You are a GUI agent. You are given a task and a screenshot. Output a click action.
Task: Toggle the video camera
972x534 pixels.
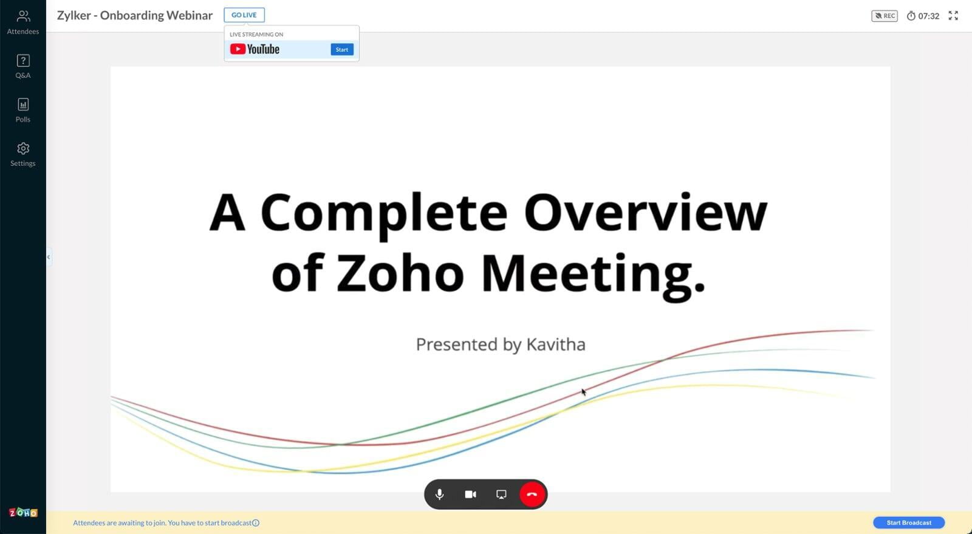point(471,495)
